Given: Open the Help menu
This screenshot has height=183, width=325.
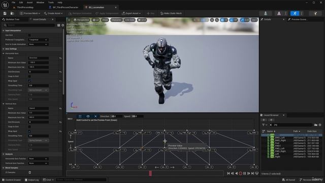Looking at the screenshot, I should point(60,3).
